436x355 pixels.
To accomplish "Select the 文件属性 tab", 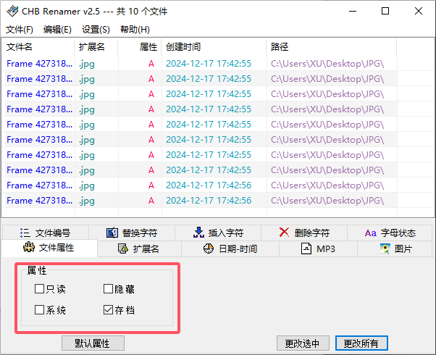I will pos(49,248).
